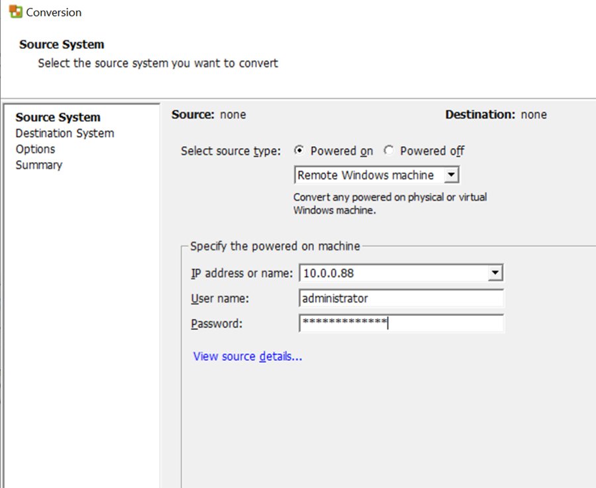Open the Options step
The width and height of the screenshot is (596, 488).
(x=36, y=148)
